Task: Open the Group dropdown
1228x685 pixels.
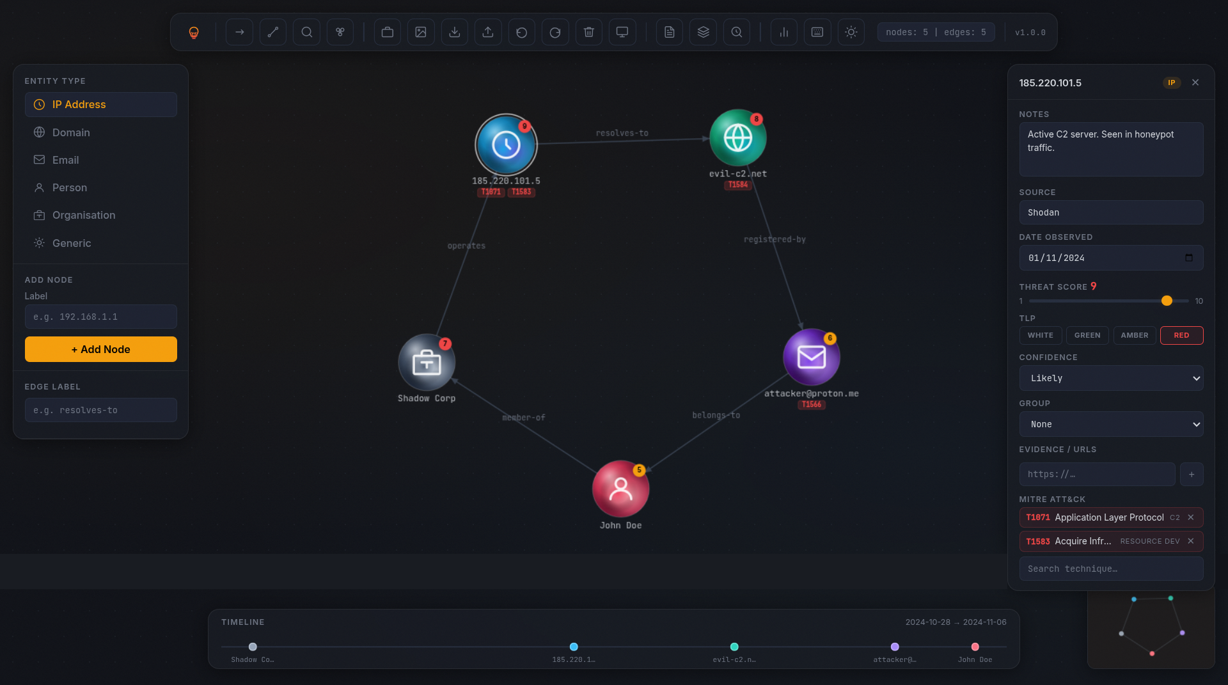Action: 1112,425
